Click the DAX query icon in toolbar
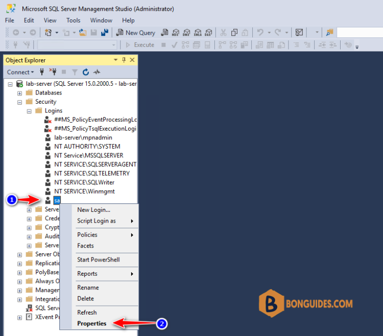The width and height of the screenshot is (383, 336). [208, 33]
